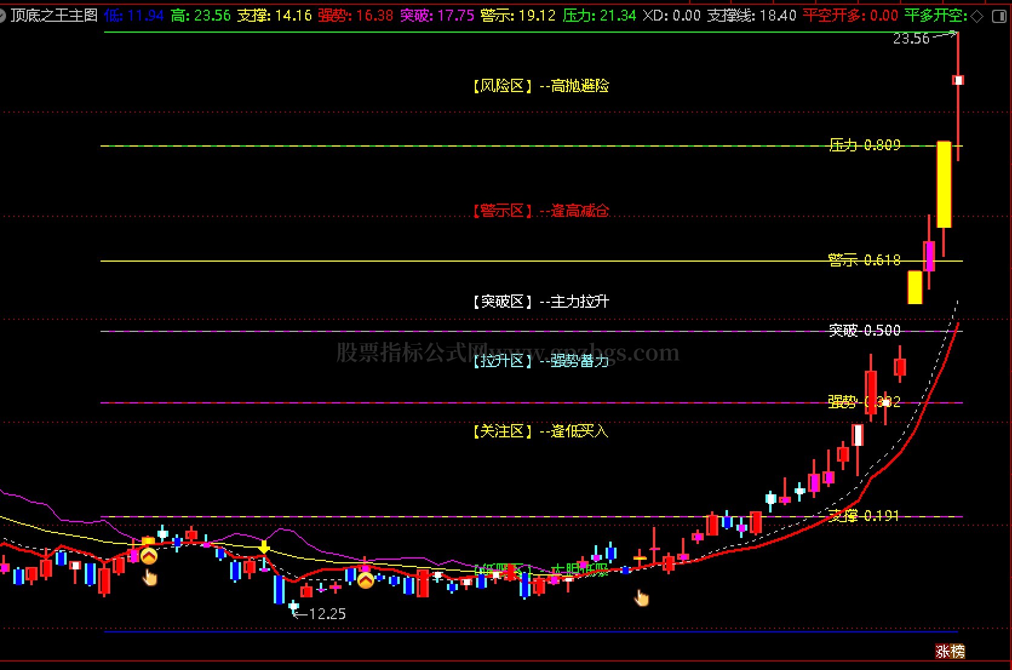Click the 压力 0.809 level label

coord(864,145)
